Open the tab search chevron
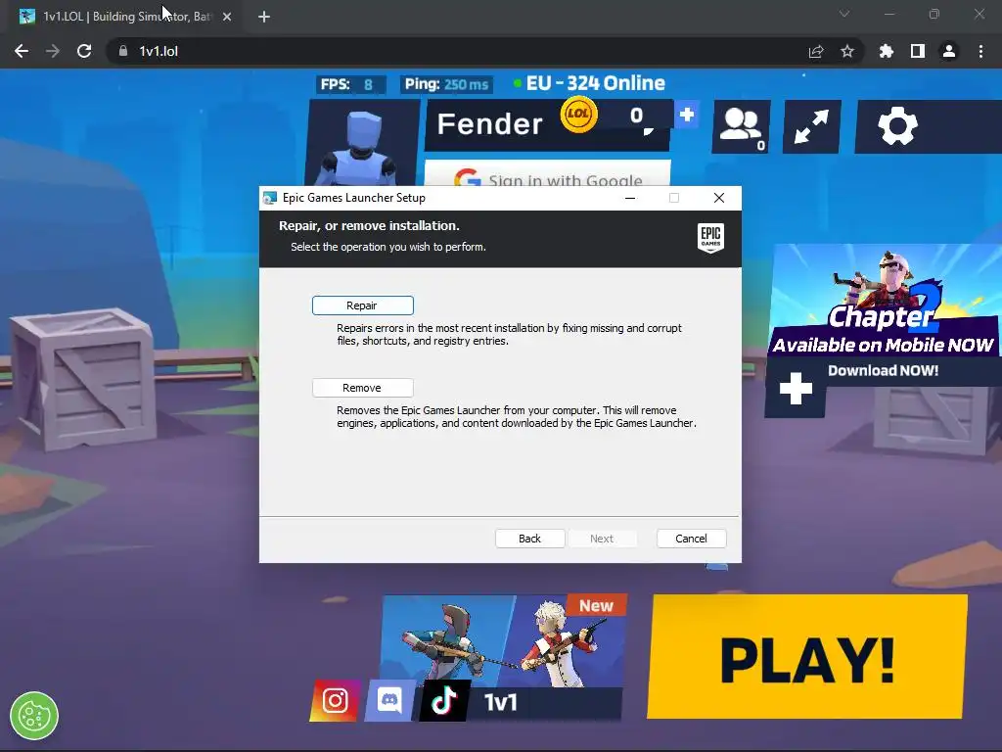The width and height of the screenshot is (1002, 752). click(x=844, y=14)
